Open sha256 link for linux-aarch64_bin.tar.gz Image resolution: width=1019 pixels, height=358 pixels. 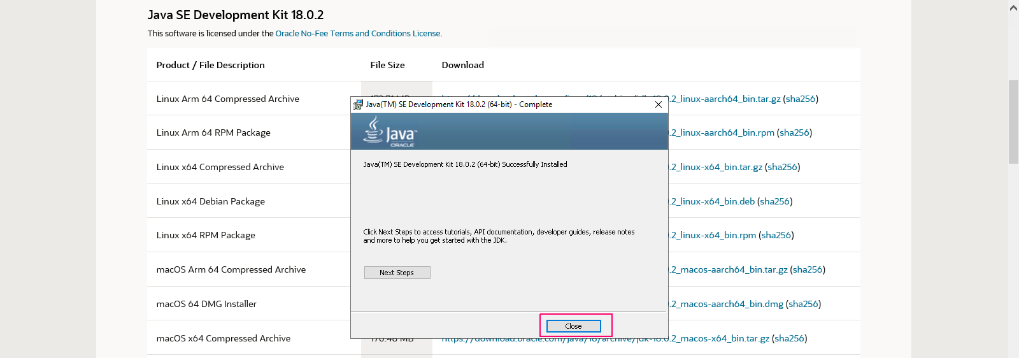pyautogui.click(x=801, y=99)
